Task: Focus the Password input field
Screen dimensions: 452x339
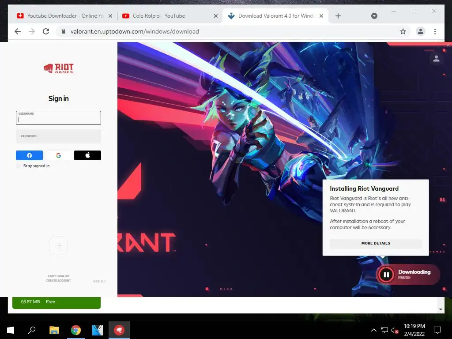Action: pos(59,136)
